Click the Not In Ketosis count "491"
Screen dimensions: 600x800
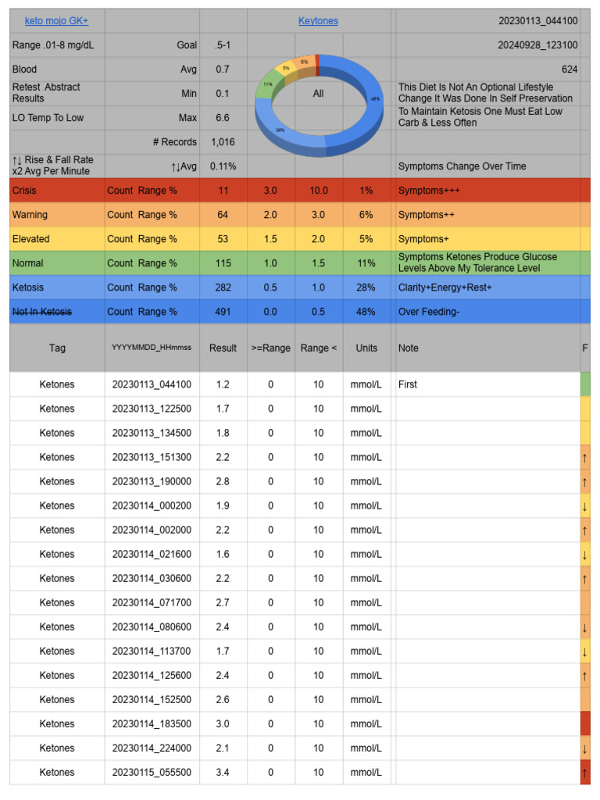click(223, 312)
